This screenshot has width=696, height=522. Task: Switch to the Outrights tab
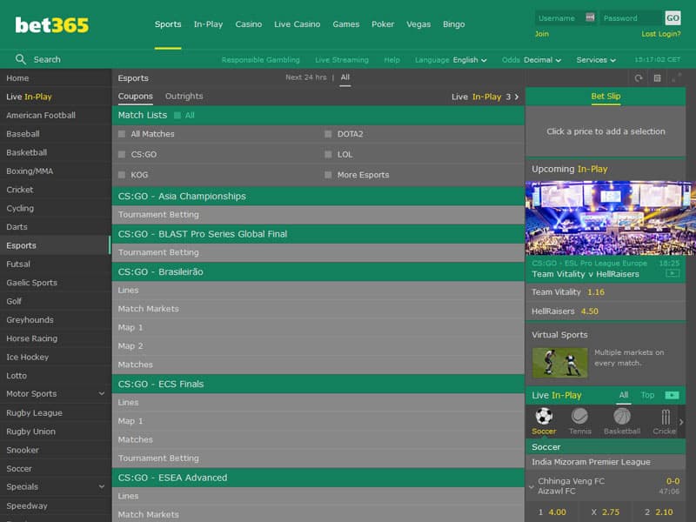tap(184, 97)
